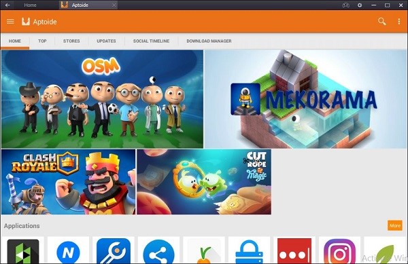Select the Aptoide tab in title bar
Screen dimensions: 408x264
[88, 5]
